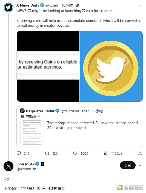Open the @elonmusk handle link
146x193 pixels.
[x=26, y=169]
